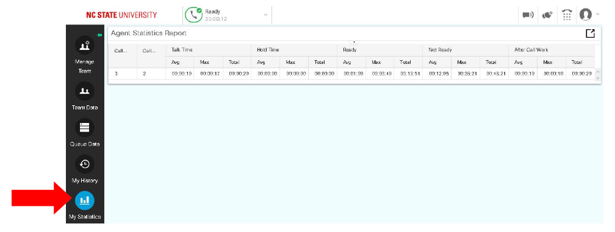Open the chat bubbles icon
Viewport: 615px width, 232px height.
[x=547, y=15]
